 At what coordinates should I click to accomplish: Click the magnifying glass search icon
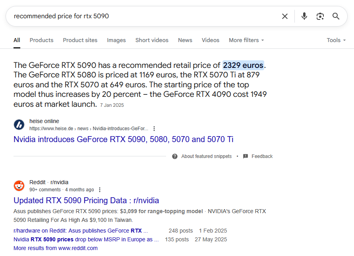pyautogui.click(x=336, y=16)
